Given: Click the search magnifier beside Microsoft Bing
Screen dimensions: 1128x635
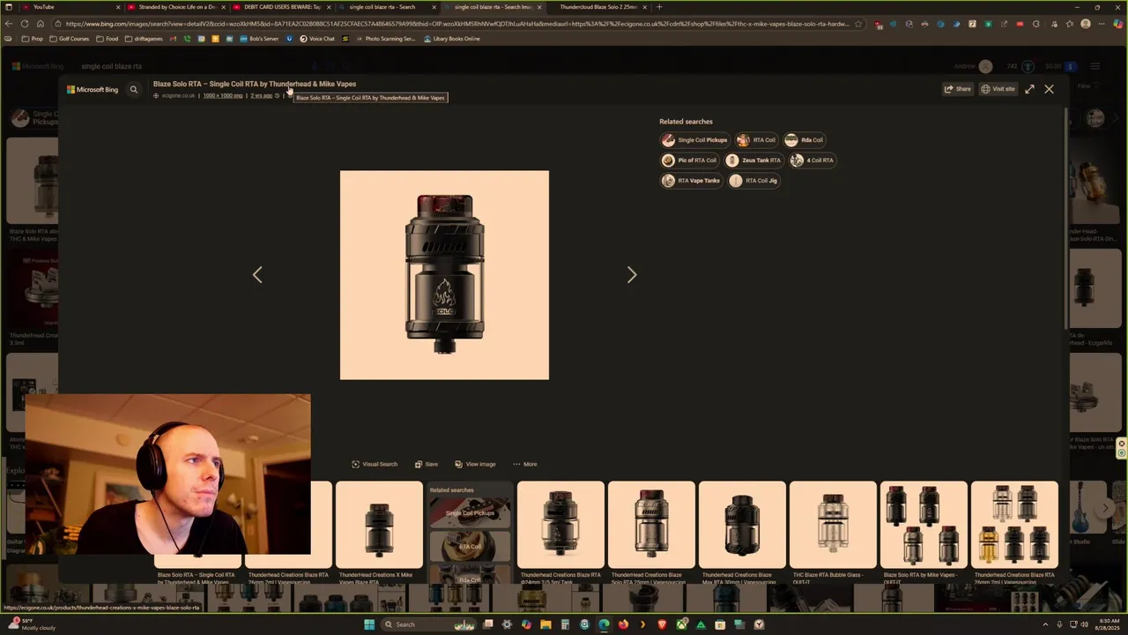Looking at the screenshot, I should (x=134, y=89).
